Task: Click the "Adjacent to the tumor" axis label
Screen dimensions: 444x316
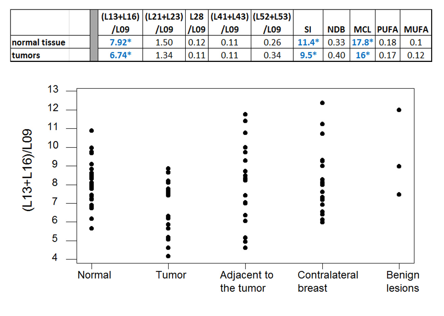Action: click(246, 281)
